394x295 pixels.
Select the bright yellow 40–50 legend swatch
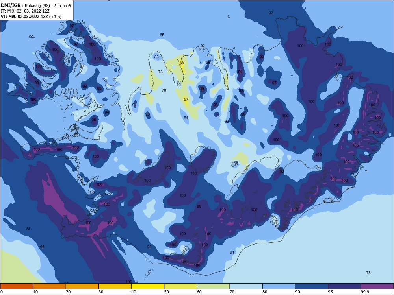click(x=148, y=286)
